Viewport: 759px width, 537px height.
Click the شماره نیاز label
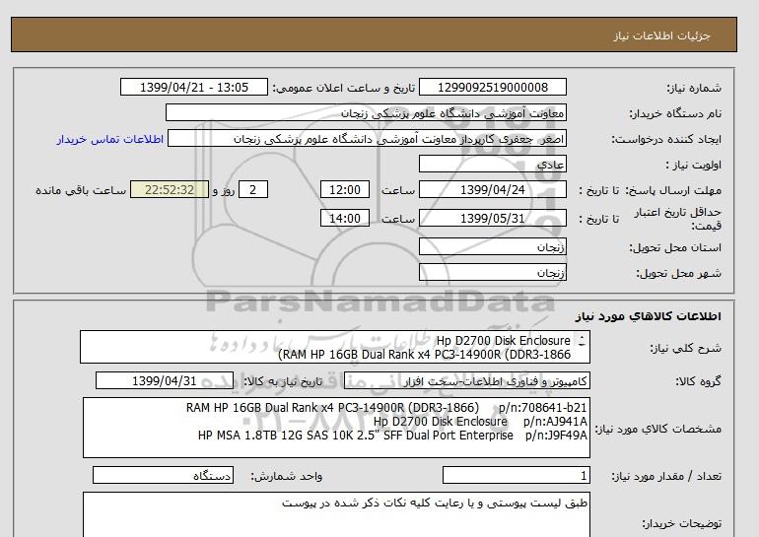coord(694,88)
